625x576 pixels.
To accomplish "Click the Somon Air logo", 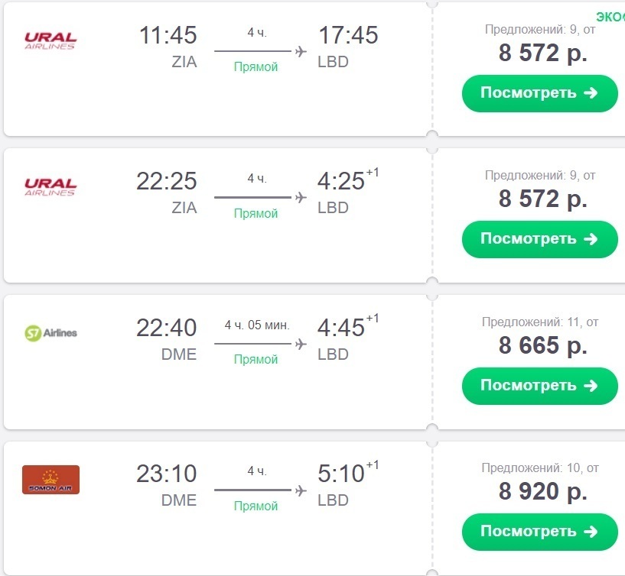I will 50,480.
